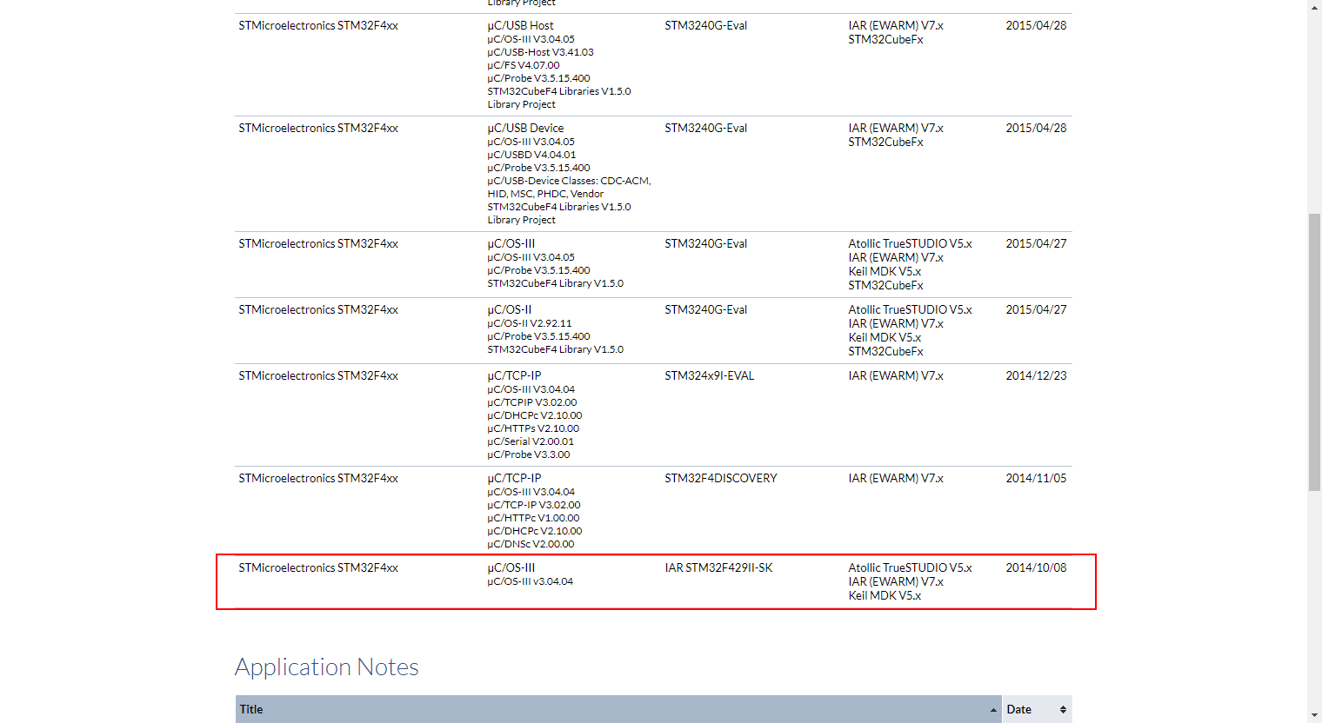Click µC/OS-III title in STM3240G-Eval row
This screenshot has width=1322, height=723.
tap(511, 244)
